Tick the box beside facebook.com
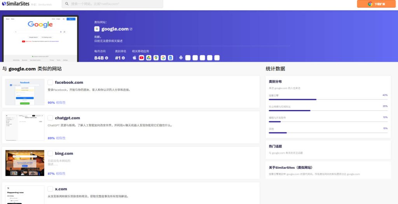Viewport: 398px width, 204px height. coord(50,82)
